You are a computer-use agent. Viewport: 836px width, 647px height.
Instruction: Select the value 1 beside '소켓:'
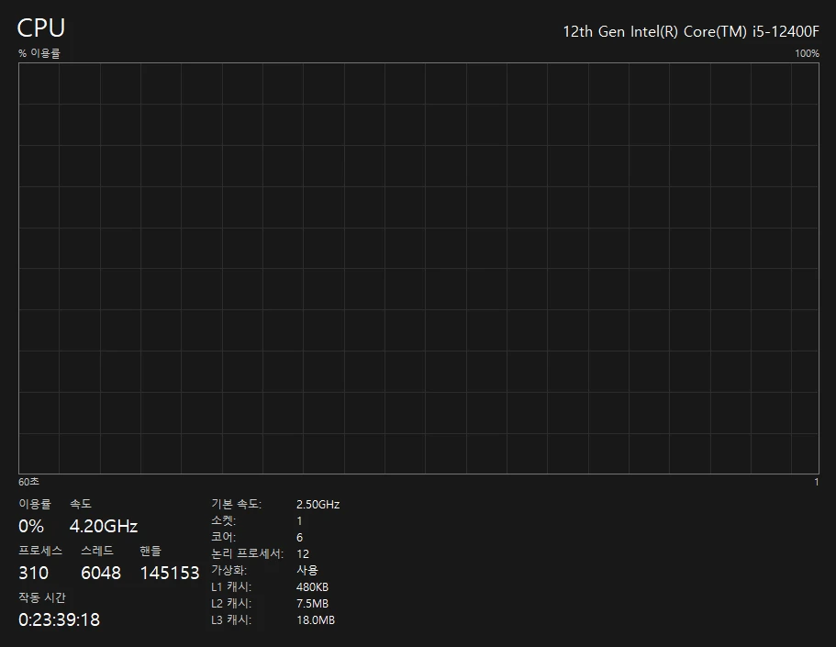click(x=299, y=521)
